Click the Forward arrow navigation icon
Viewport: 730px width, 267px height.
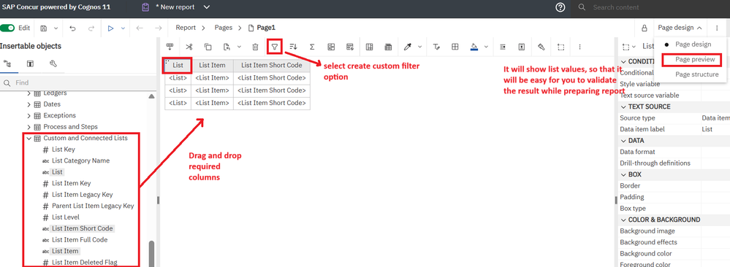[x=159, y=28]
